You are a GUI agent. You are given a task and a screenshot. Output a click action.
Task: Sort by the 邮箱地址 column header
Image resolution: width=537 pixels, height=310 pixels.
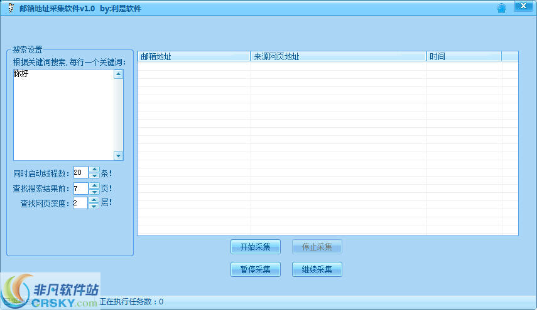[194, 56]
